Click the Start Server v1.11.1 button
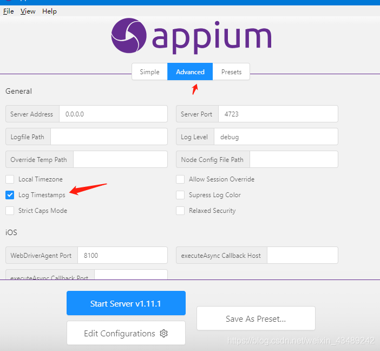This screenshot has width=380, height=351. click(x=126, y=303)
